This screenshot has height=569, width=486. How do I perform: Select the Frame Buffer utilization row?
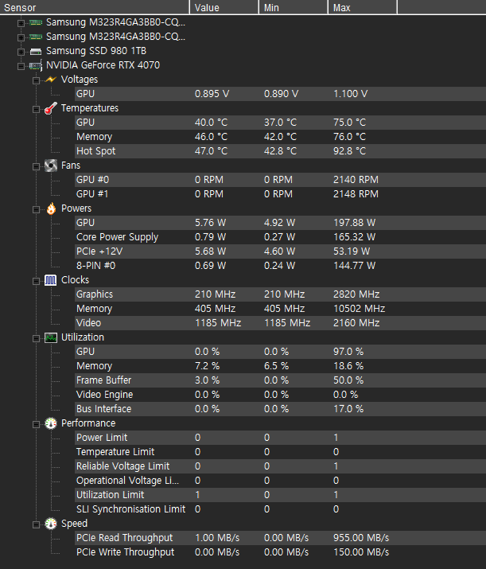click(280, 380)
